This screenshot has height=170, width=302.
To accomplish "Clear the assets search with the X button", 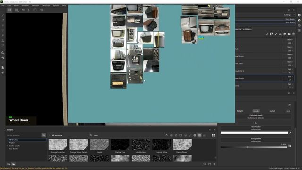I will [x=167, y=135].
